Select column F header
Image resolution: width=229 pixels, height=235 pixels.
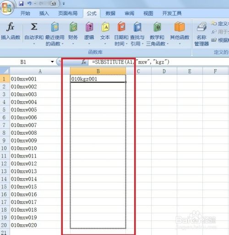pyautogui.click(x=215, y=71)
